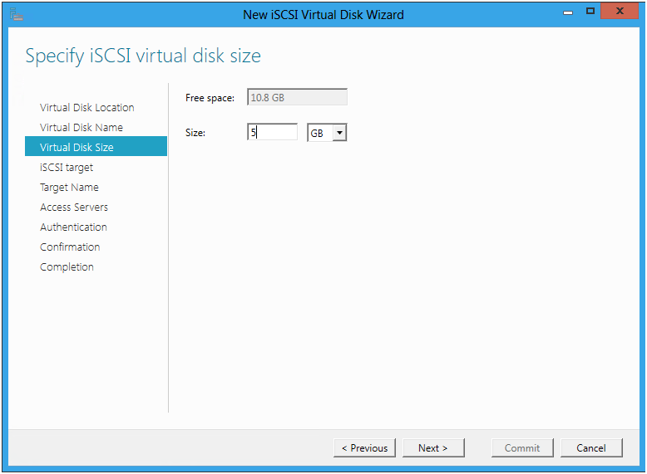Select the Access Servers step
This screenshot has height=474, width=647.
[74, 208]
